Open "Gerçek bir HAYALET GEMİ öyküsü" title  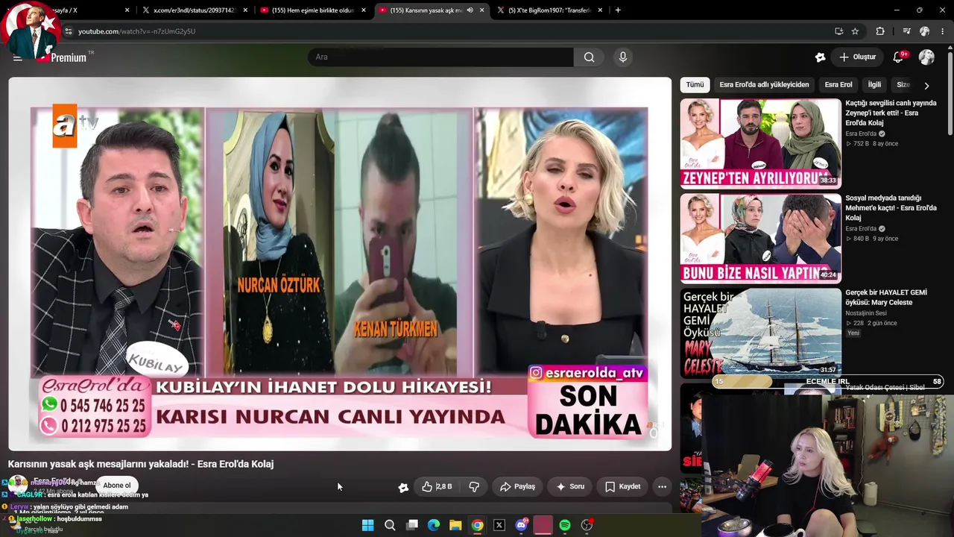click(887, 298)
